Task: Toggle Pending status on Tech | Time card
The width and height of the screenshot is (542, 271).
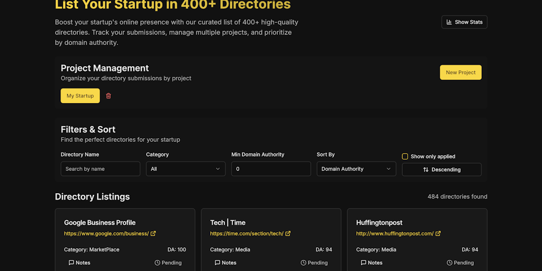Action: 314,263
